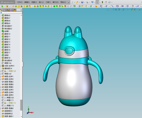Click the Open file folder icon
The height and width of the screenshot is (118, 142).
point(77,2)
